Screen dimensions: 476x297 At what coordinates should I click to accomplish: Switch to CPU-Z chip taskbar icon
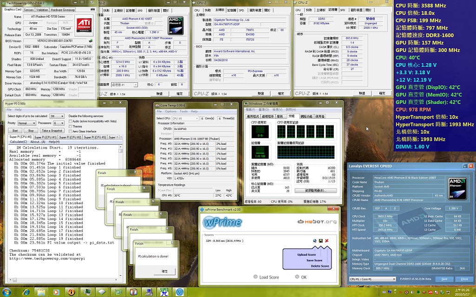coord(102,292)
